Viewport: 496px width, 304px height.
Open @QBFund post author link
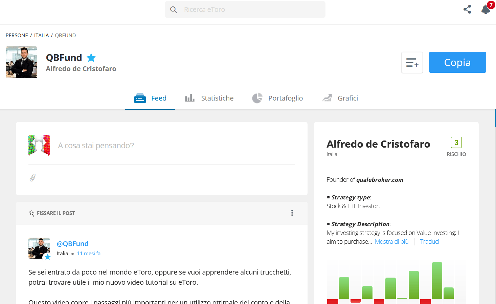coord(72,244)
